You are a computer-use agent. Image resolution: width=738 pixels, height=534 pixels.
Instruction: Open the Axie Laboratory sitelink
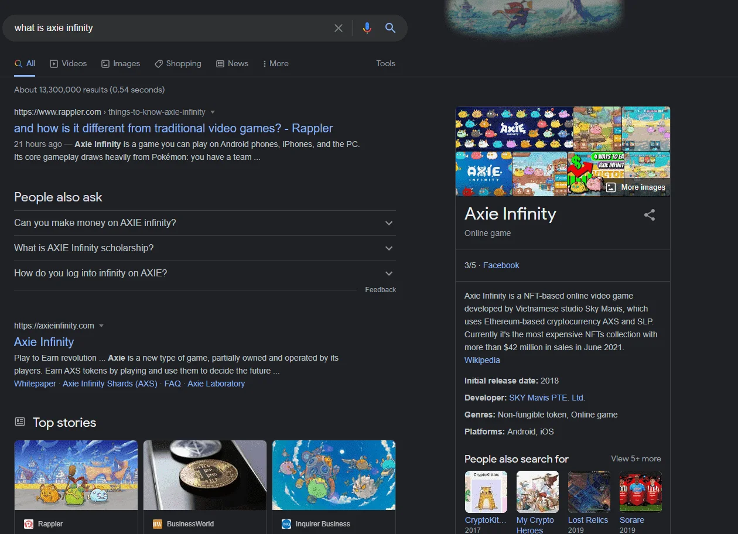[216, 384]
